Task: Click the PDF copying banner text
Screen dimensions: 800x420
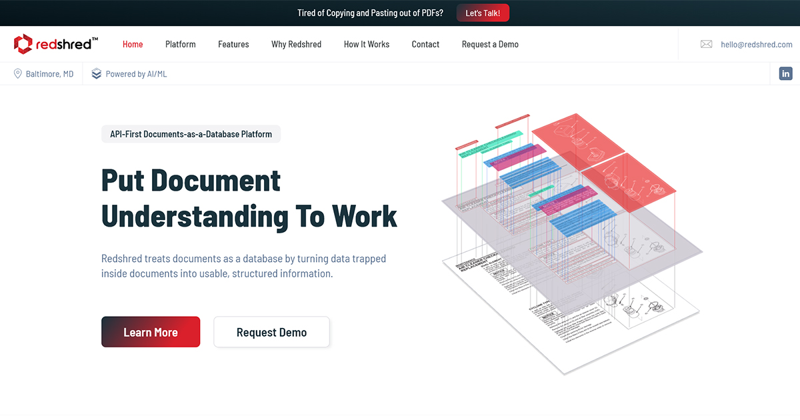Action: pos(370,12)
